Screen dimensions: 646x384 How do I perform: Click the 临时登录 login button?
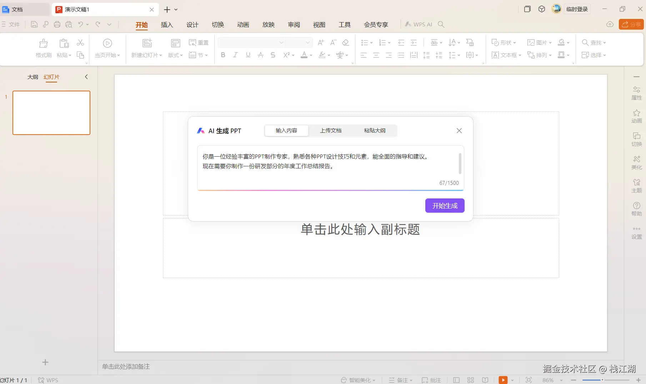[577, 9]
